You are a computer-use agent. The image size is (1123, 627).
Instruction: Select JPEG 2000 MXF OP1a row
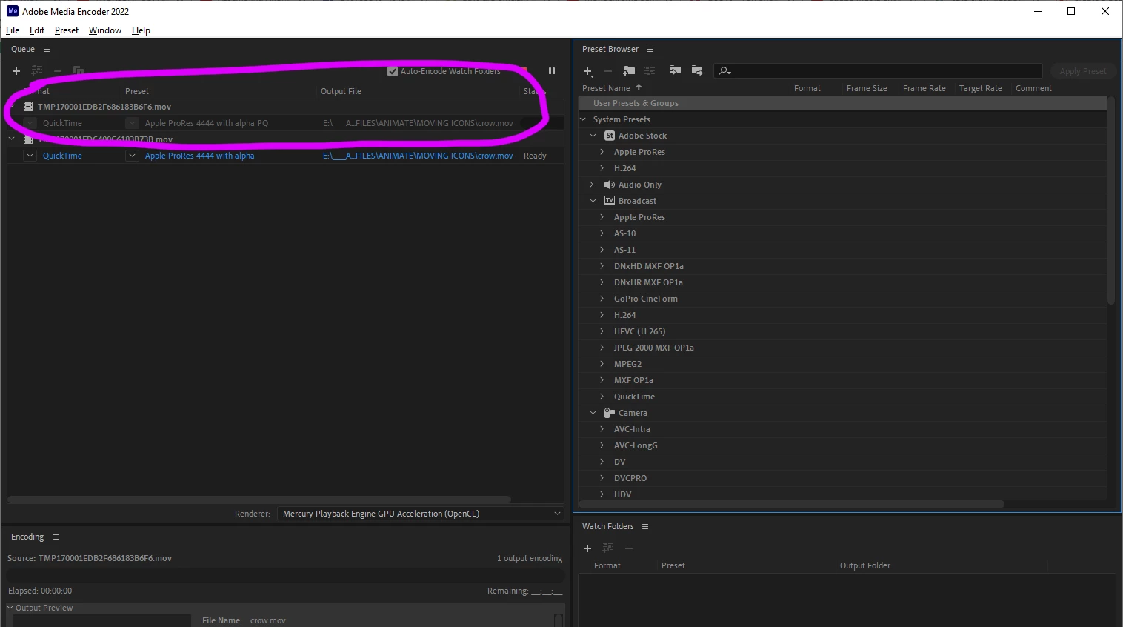point(842,348)
